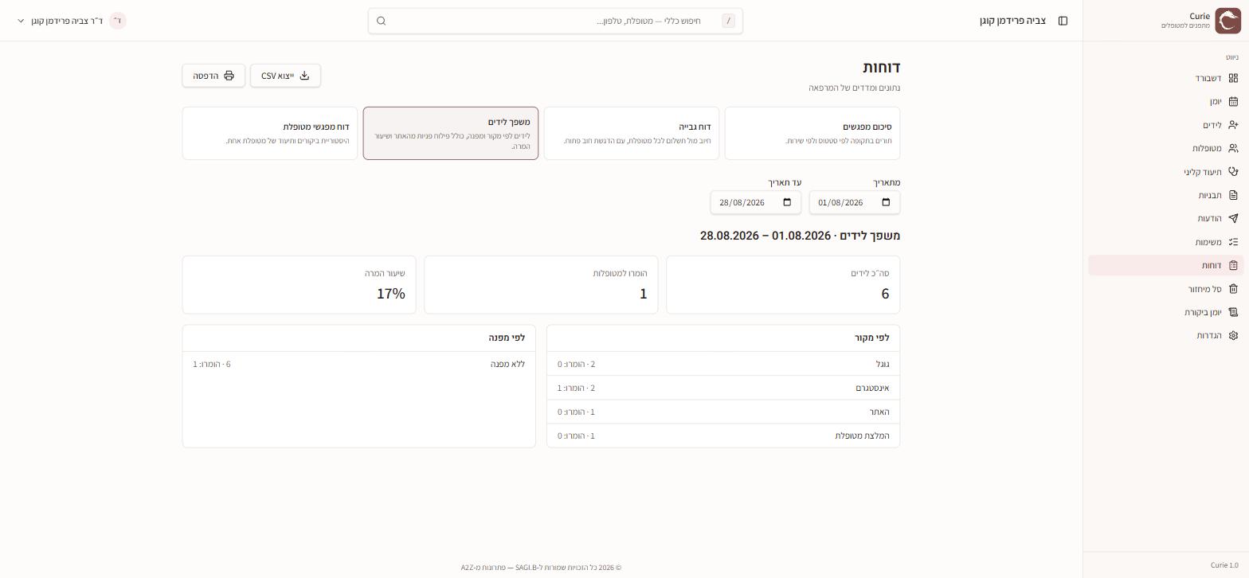Open the הגדרות gear icon
1249x578 pixels.
(1233, 335)
